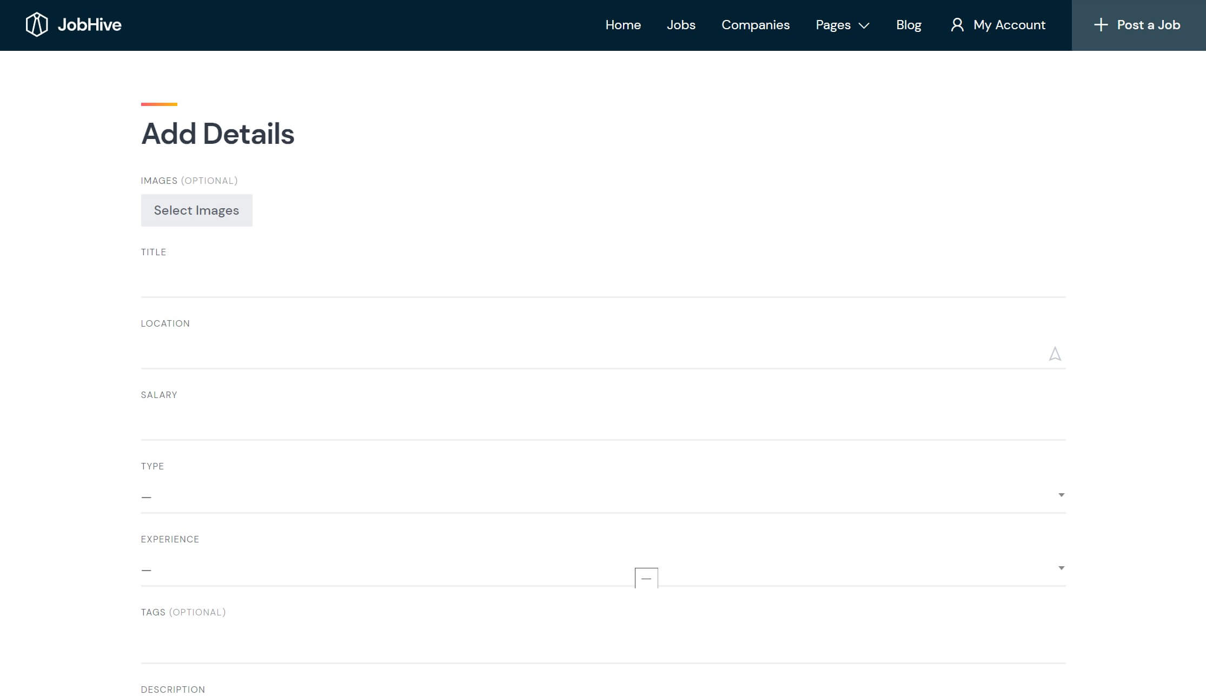
Task: Open the Pages menu item
Action: (833, 25)
